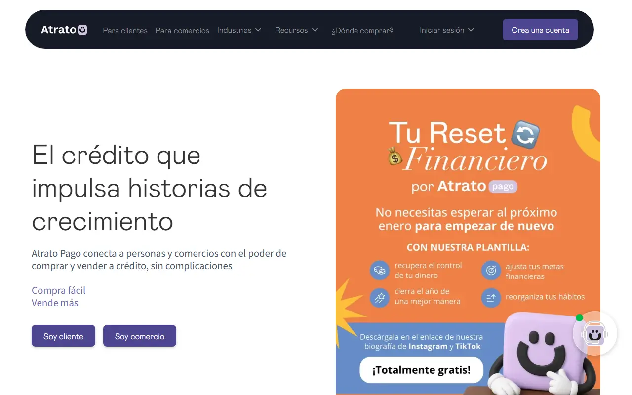Click the Crea una cuenta button
The height and width of the screenshot is (395, 632).
[540, 30]
